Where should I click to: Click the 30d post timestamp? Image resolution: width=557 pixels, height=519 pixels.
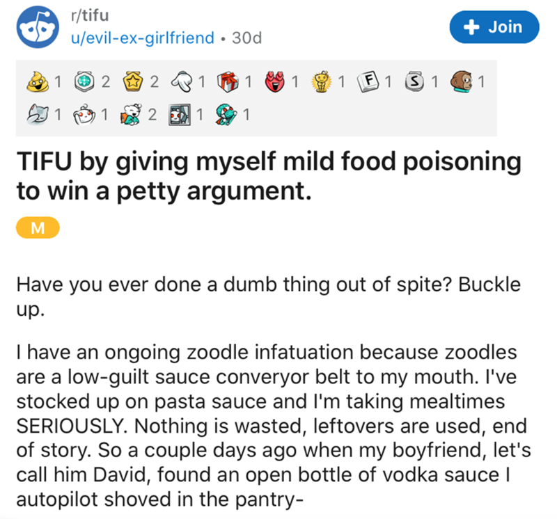tap(246, 37)
